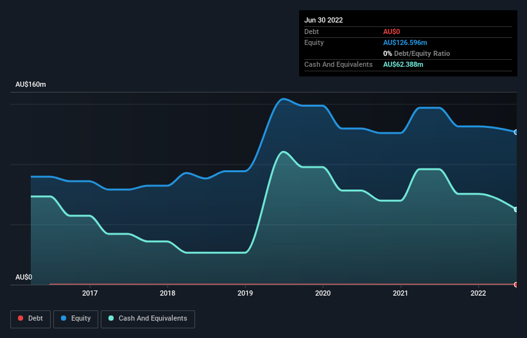The width and height of the screenshot is (527, 338).
Task: Click the 2020 x-axis label
Action: pyautogui.click(x=323, y=293)
